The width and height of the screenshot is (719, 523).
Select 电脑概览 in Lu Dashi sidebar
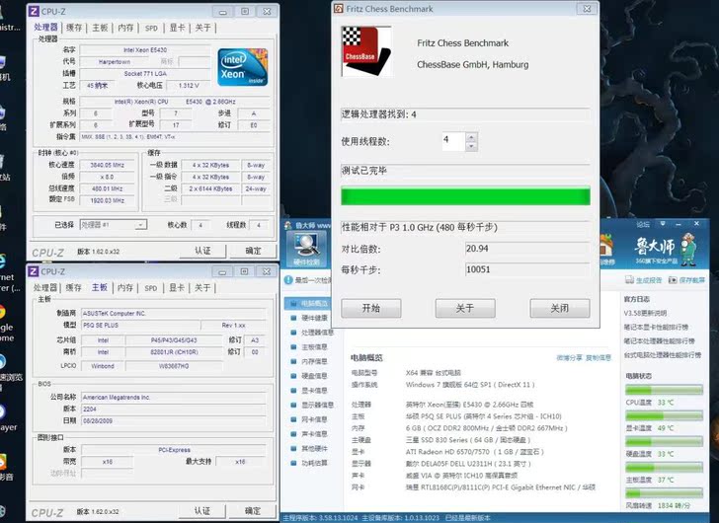(x=309, y=303)
